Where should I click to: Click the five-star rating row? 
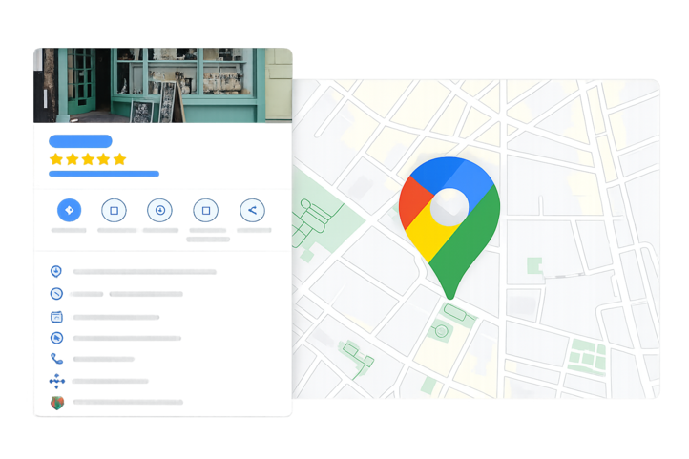pyautogui.click(x=88, y=159)
